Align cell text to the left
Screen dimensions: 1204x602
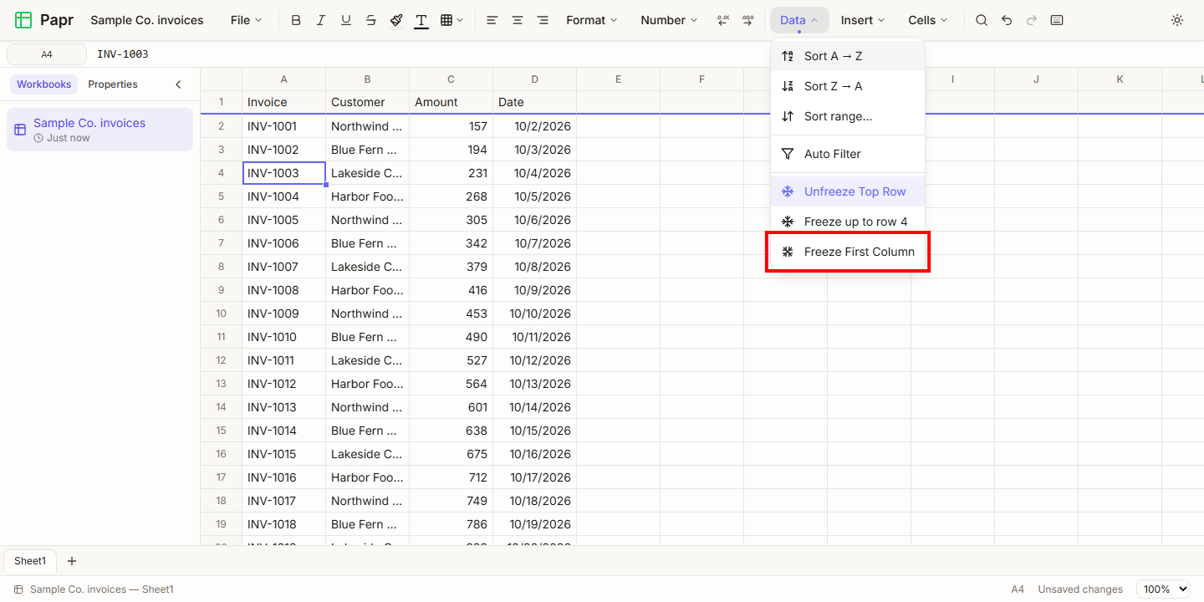click(x=492, y=20)
